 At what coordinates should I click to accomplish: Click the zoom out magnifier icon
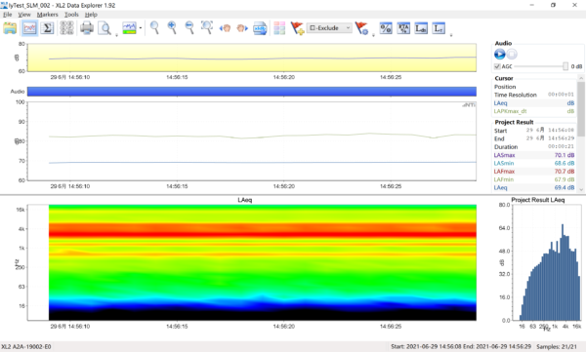(x=189, y=28)
